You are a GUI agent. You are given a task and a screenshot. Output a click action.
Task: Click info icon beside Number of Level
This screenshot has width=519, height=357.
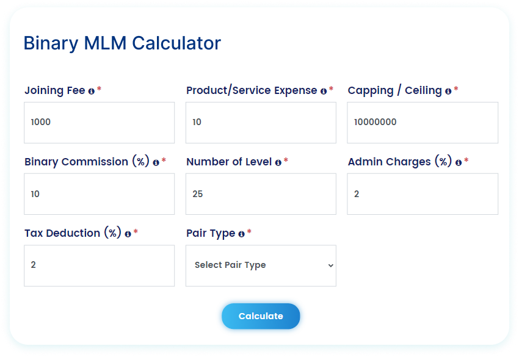278,163
